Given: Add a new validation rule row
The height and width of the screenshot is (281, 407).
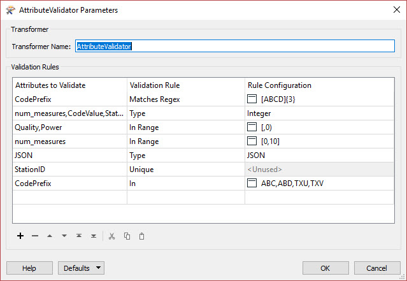Looking at the screenshot, I should click(20, 236).
